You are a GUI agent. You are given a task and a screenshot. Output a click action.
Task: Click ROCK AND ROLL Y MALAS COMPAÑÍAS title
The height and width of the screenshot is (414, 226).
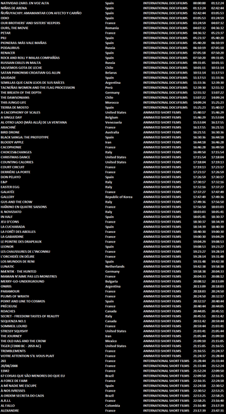30,57
